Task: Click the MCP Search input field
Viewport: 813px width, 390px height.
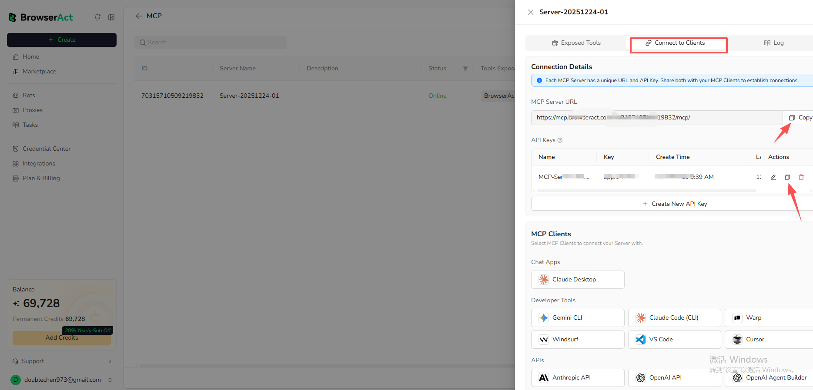Action: [211, 43]
